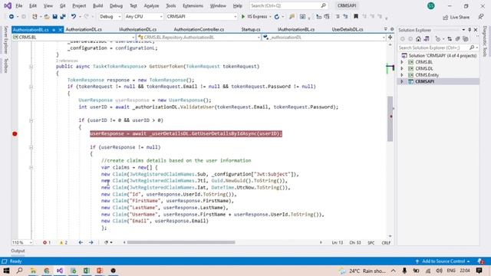Image resolution: width=491 pixels, height=276 pixels.
Task: Open the Git menu
Action: (x=63, y=5)
